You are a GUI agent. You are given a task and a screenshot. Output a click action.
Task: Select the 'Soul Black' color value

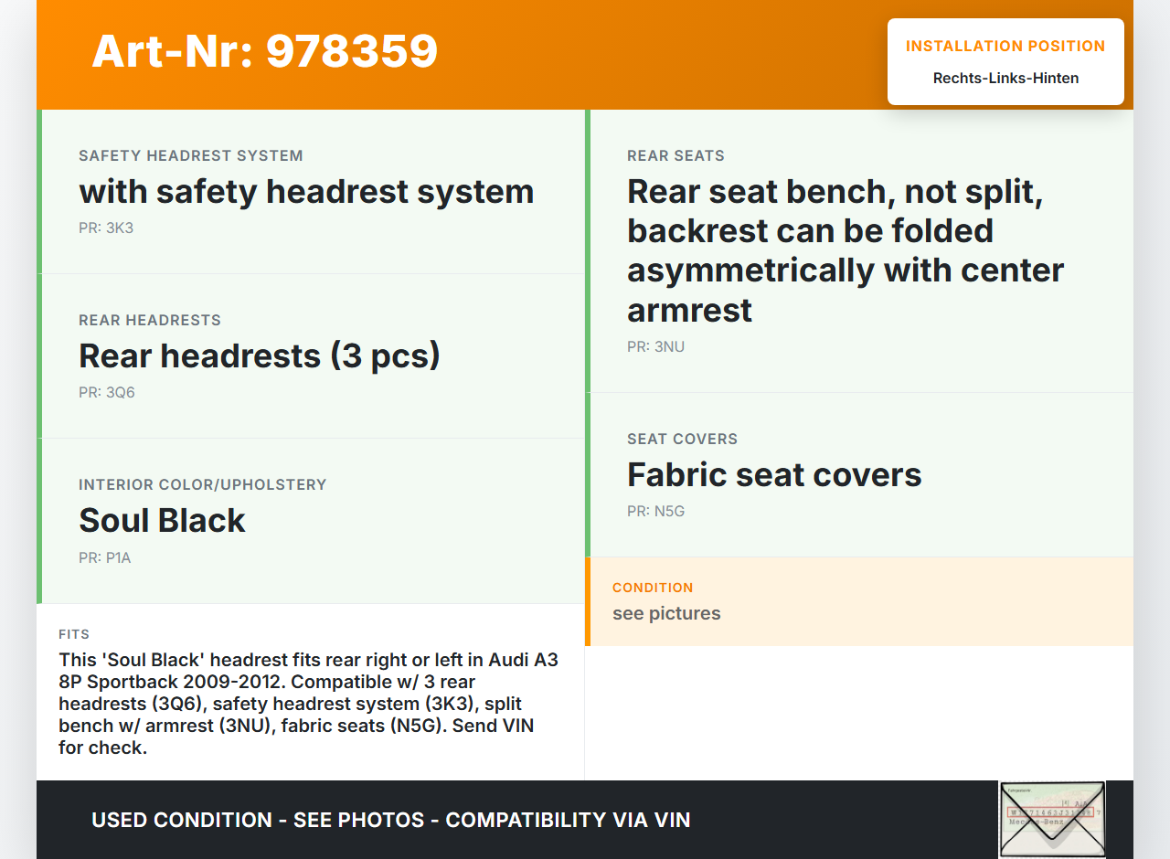tap(163, 521)
